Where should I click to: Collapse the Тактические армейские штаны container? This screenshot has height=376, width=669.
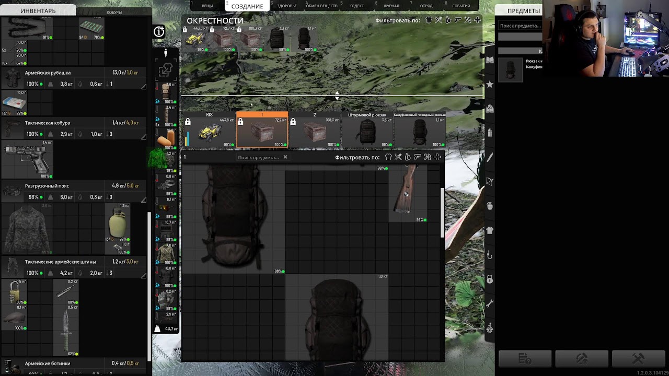tap(144, 276)
